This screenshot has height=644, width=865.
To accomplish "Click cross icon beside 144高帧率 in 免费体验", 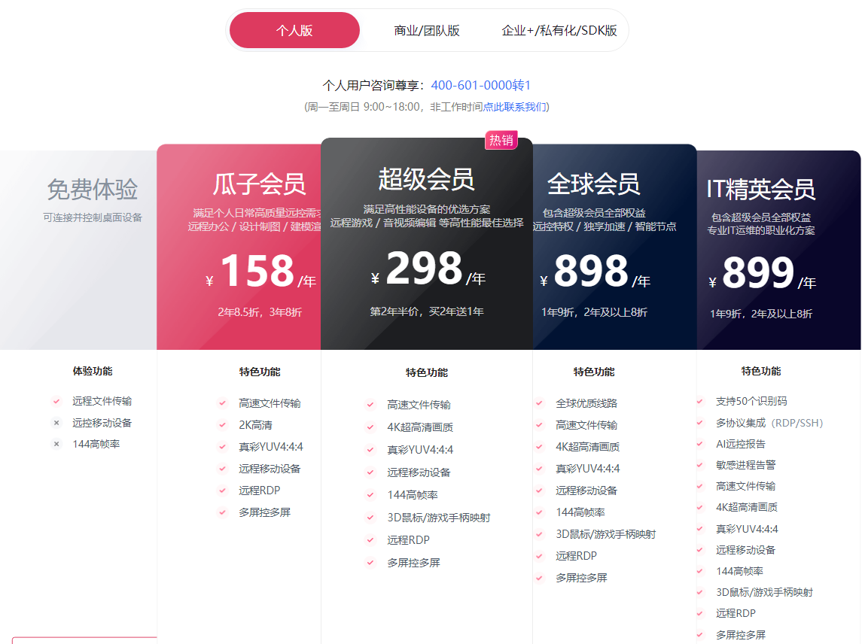I will [56, 444].
